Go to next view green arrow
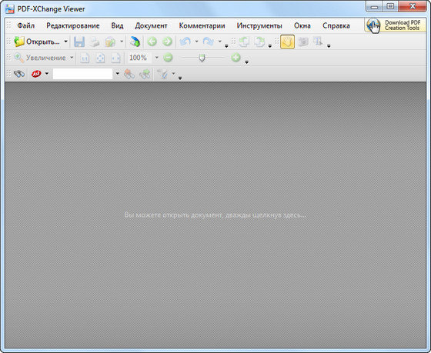 [167, 42]
